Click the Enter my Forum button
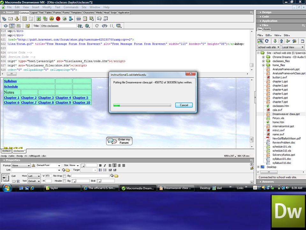 pos(119,141)
